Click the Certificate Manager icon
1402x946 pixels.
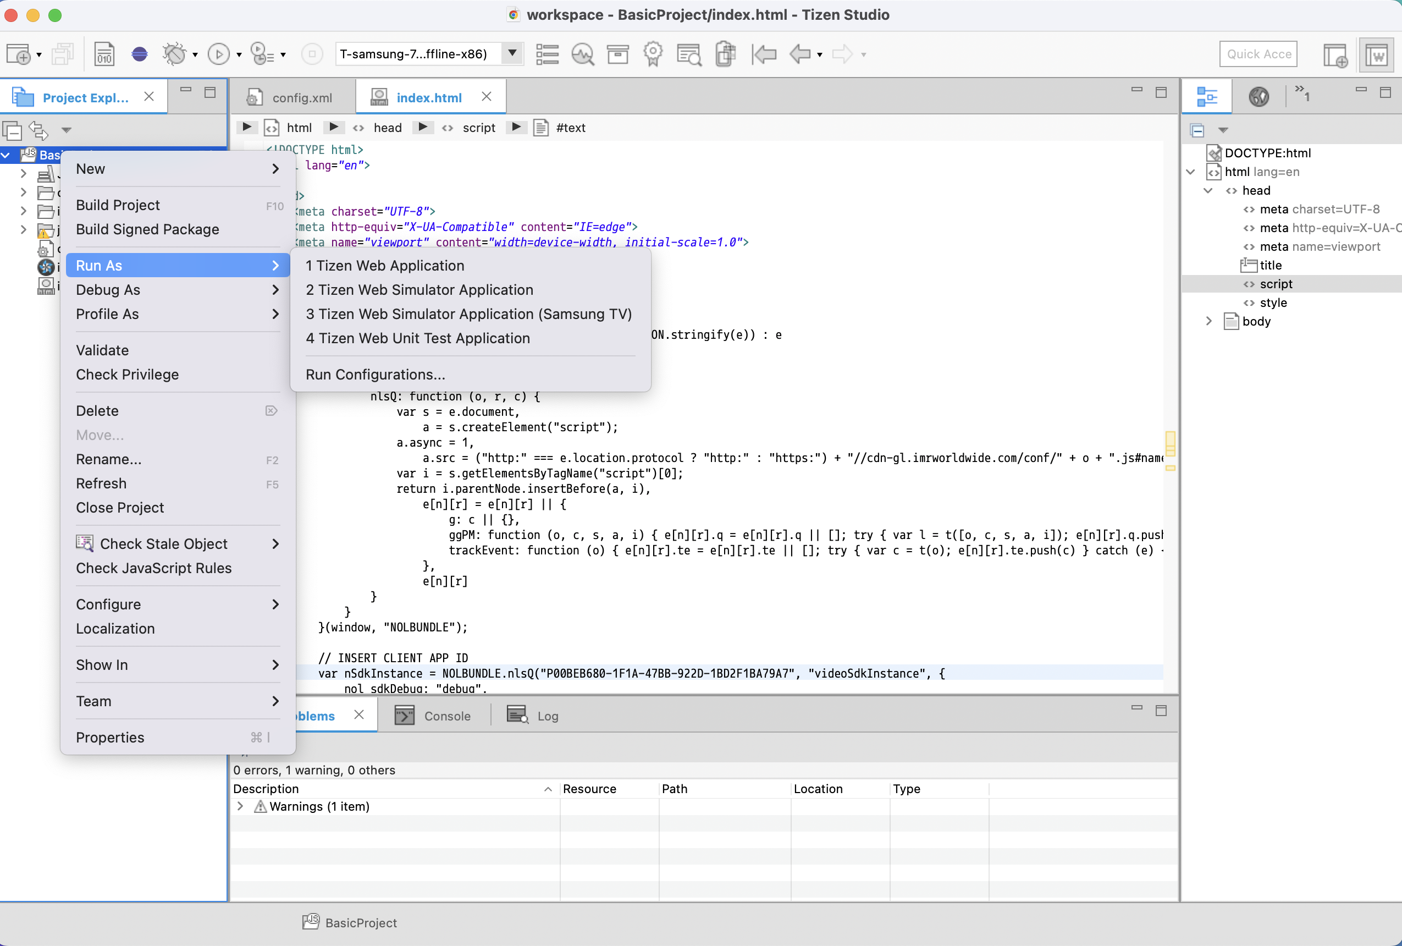[x=653, y=54]
